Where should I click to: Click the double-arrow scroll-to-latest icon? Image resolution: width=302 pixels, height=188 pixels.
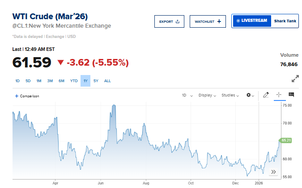tap(273, 172)
